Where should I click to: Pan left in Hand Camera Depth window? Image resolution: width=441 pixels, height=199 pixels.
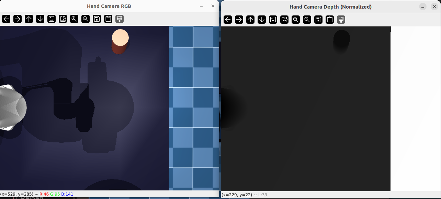point(228,20)
